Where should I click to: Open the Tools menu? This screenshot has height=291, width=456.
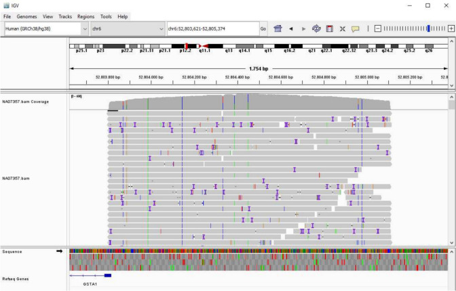coord(106,16)
